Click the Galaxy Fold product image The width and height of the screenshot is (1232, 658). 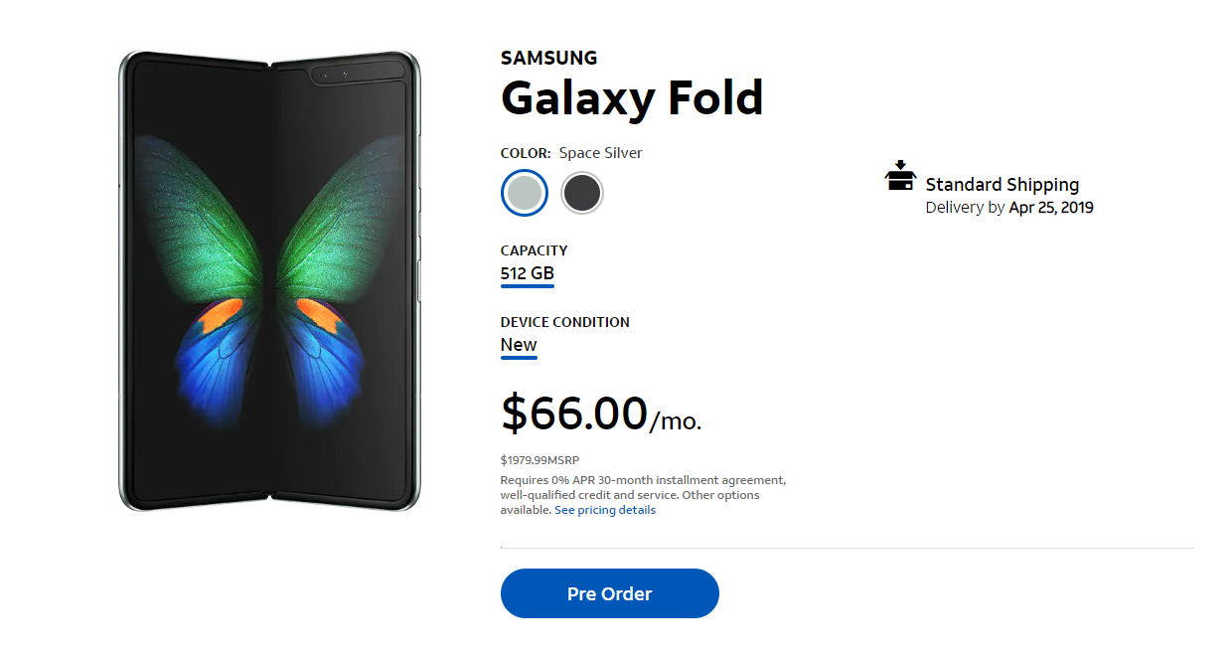pos(270,280)
